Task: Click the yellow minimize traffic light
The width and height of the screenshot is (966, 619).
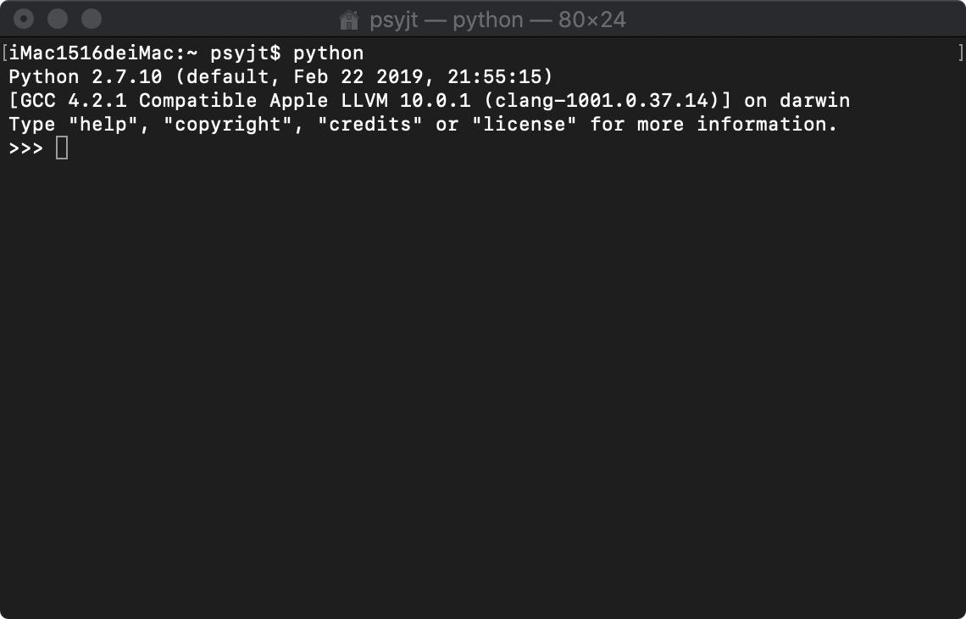Action: click(57, 18)
